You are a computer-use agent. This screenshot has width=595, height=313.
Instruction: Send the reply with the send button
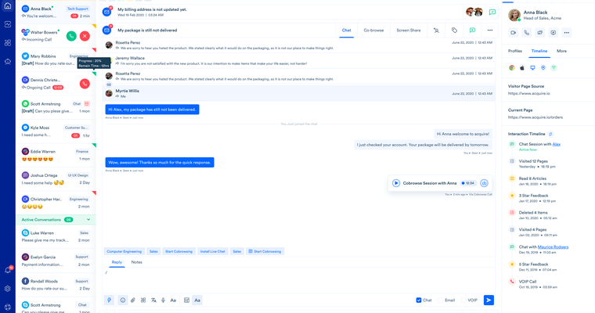489,300
